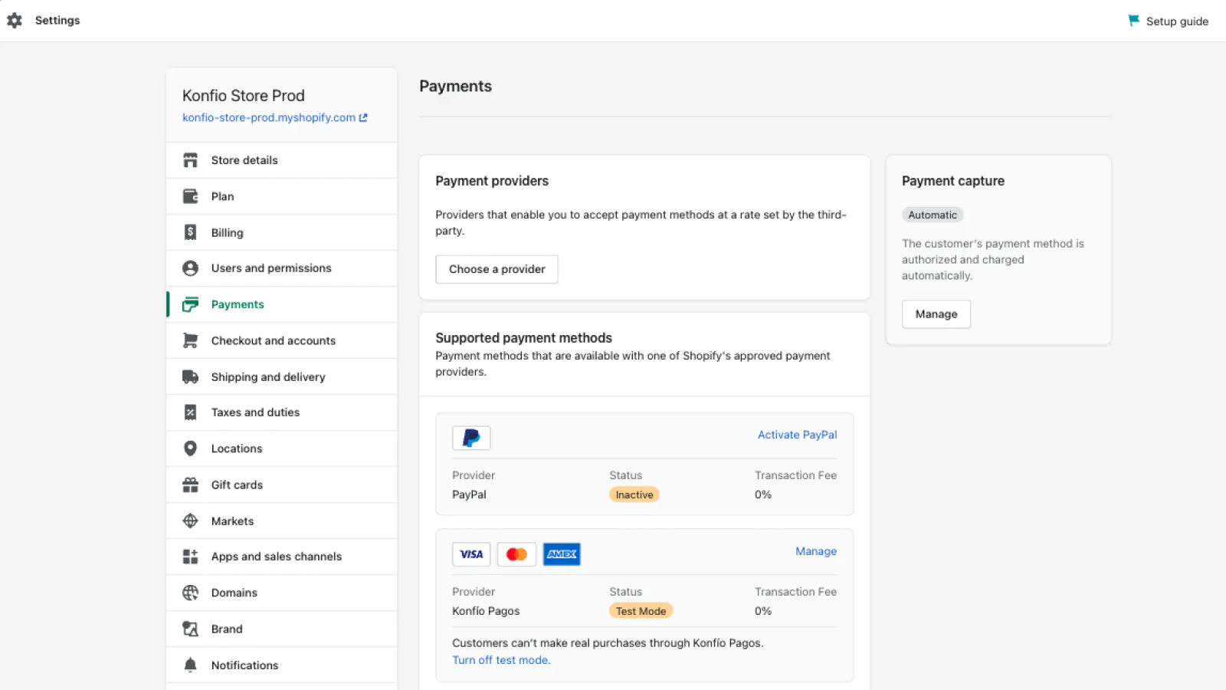Click the Activate PayPal link
1226x690 pixels.
coord(797,435)
